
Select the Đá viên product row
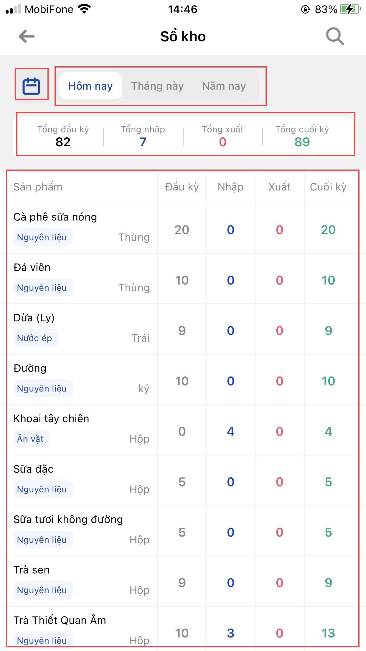coord(32,267)
